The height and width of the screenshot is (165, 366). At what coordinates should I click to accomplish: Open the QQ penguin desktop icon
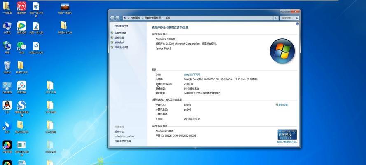(x=7, y=107)
